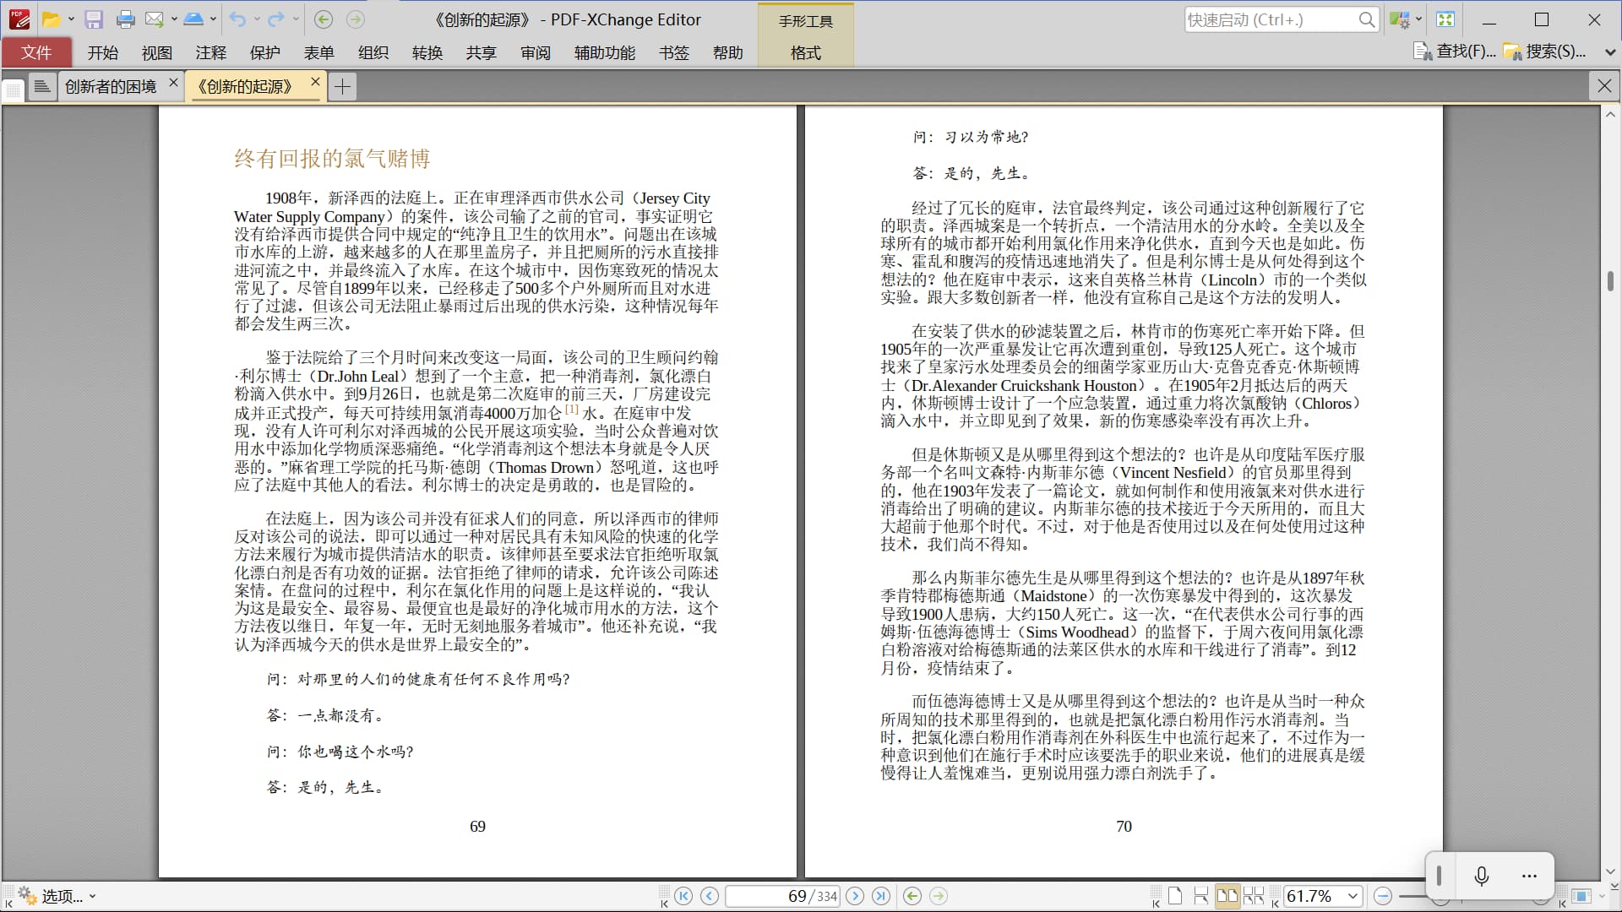Open the 61.7% zoom level dropdown
The image size is (1622, 912).
[1353, 896]
